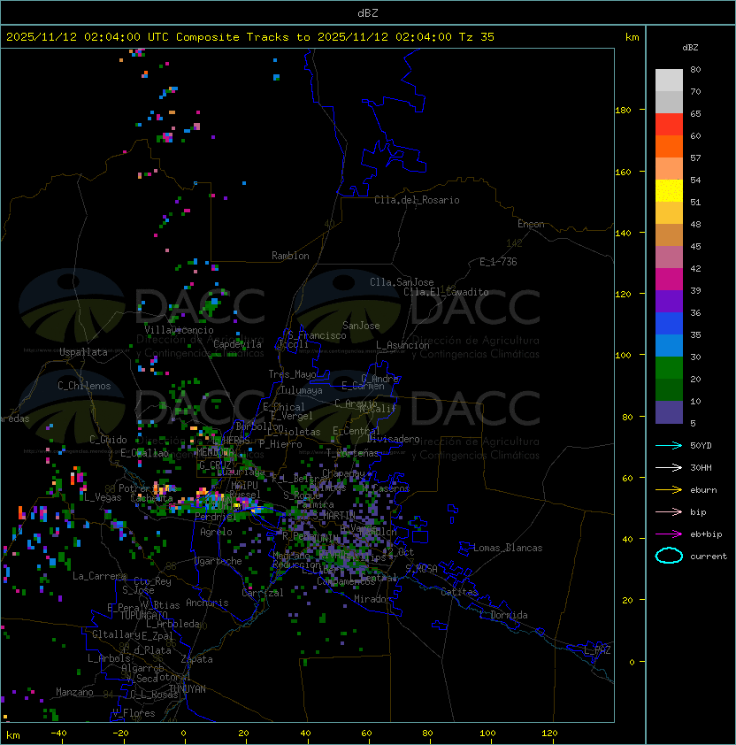Click the 'L_Asuncion' map label

click(402, 345)
